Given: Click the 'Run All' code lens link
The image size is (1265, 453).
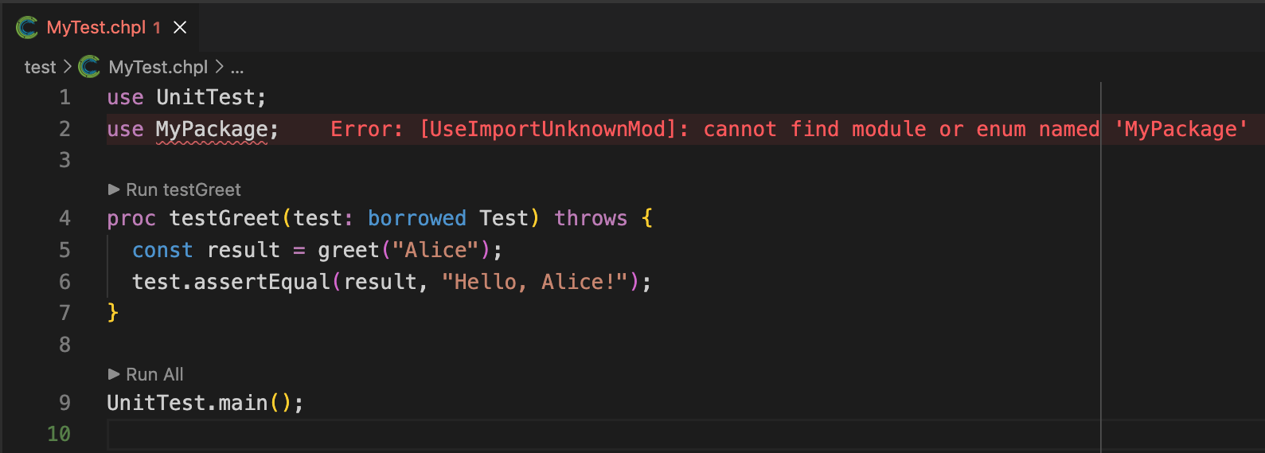Looking at the screenshot, I should [x=154, y=374].
